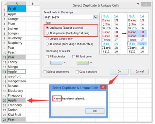
Task: Enable the Fill backcolor checkbox
Action: 47,56
